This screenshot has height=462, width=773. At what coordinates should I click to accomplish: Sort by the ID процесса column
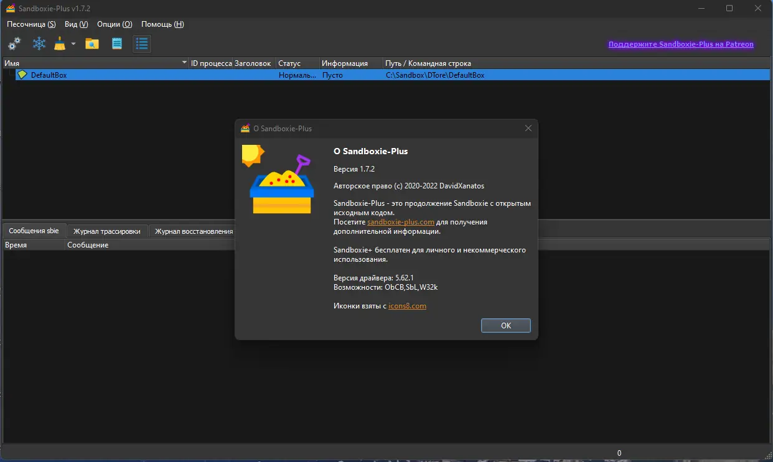click(211, 63)
